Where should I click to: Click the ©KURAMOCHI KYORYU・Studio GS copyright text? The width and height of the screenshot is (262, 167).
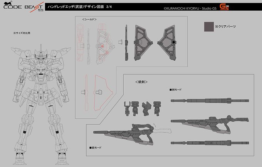190,8
